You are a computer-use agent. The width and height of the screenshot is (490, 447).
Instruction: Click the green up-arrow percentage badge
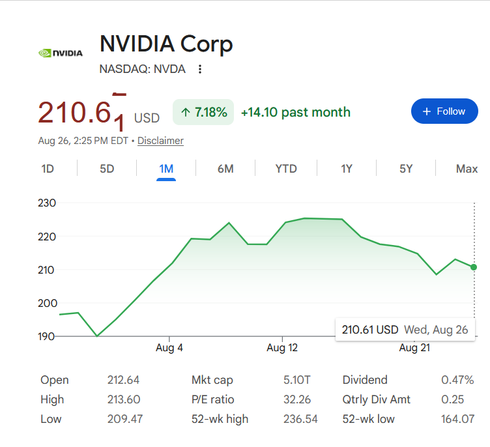pos(203,112)
